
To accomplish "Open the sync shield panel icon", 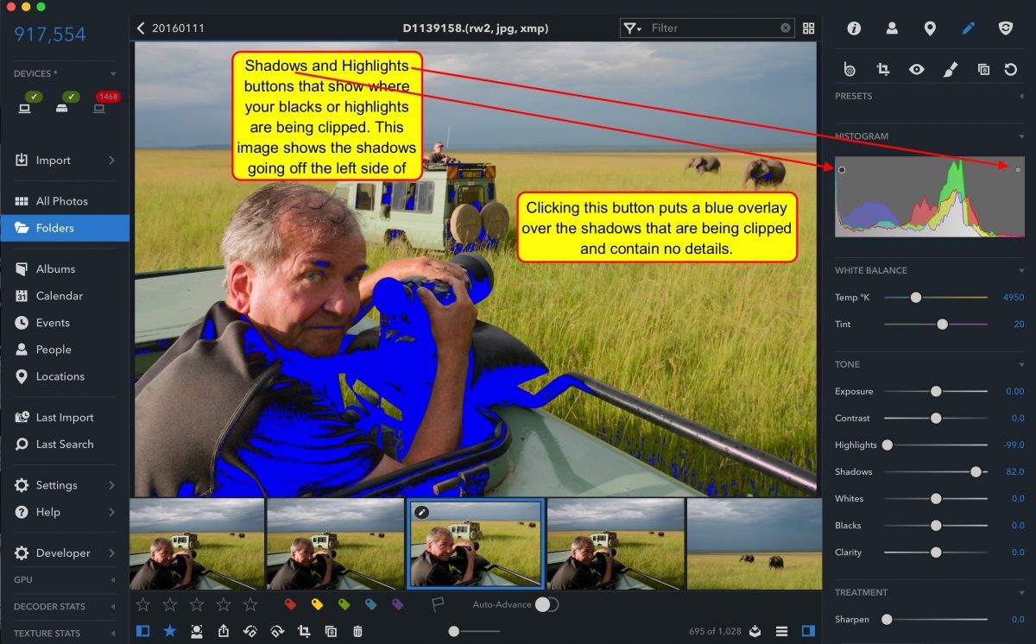I will (1006, 28).
